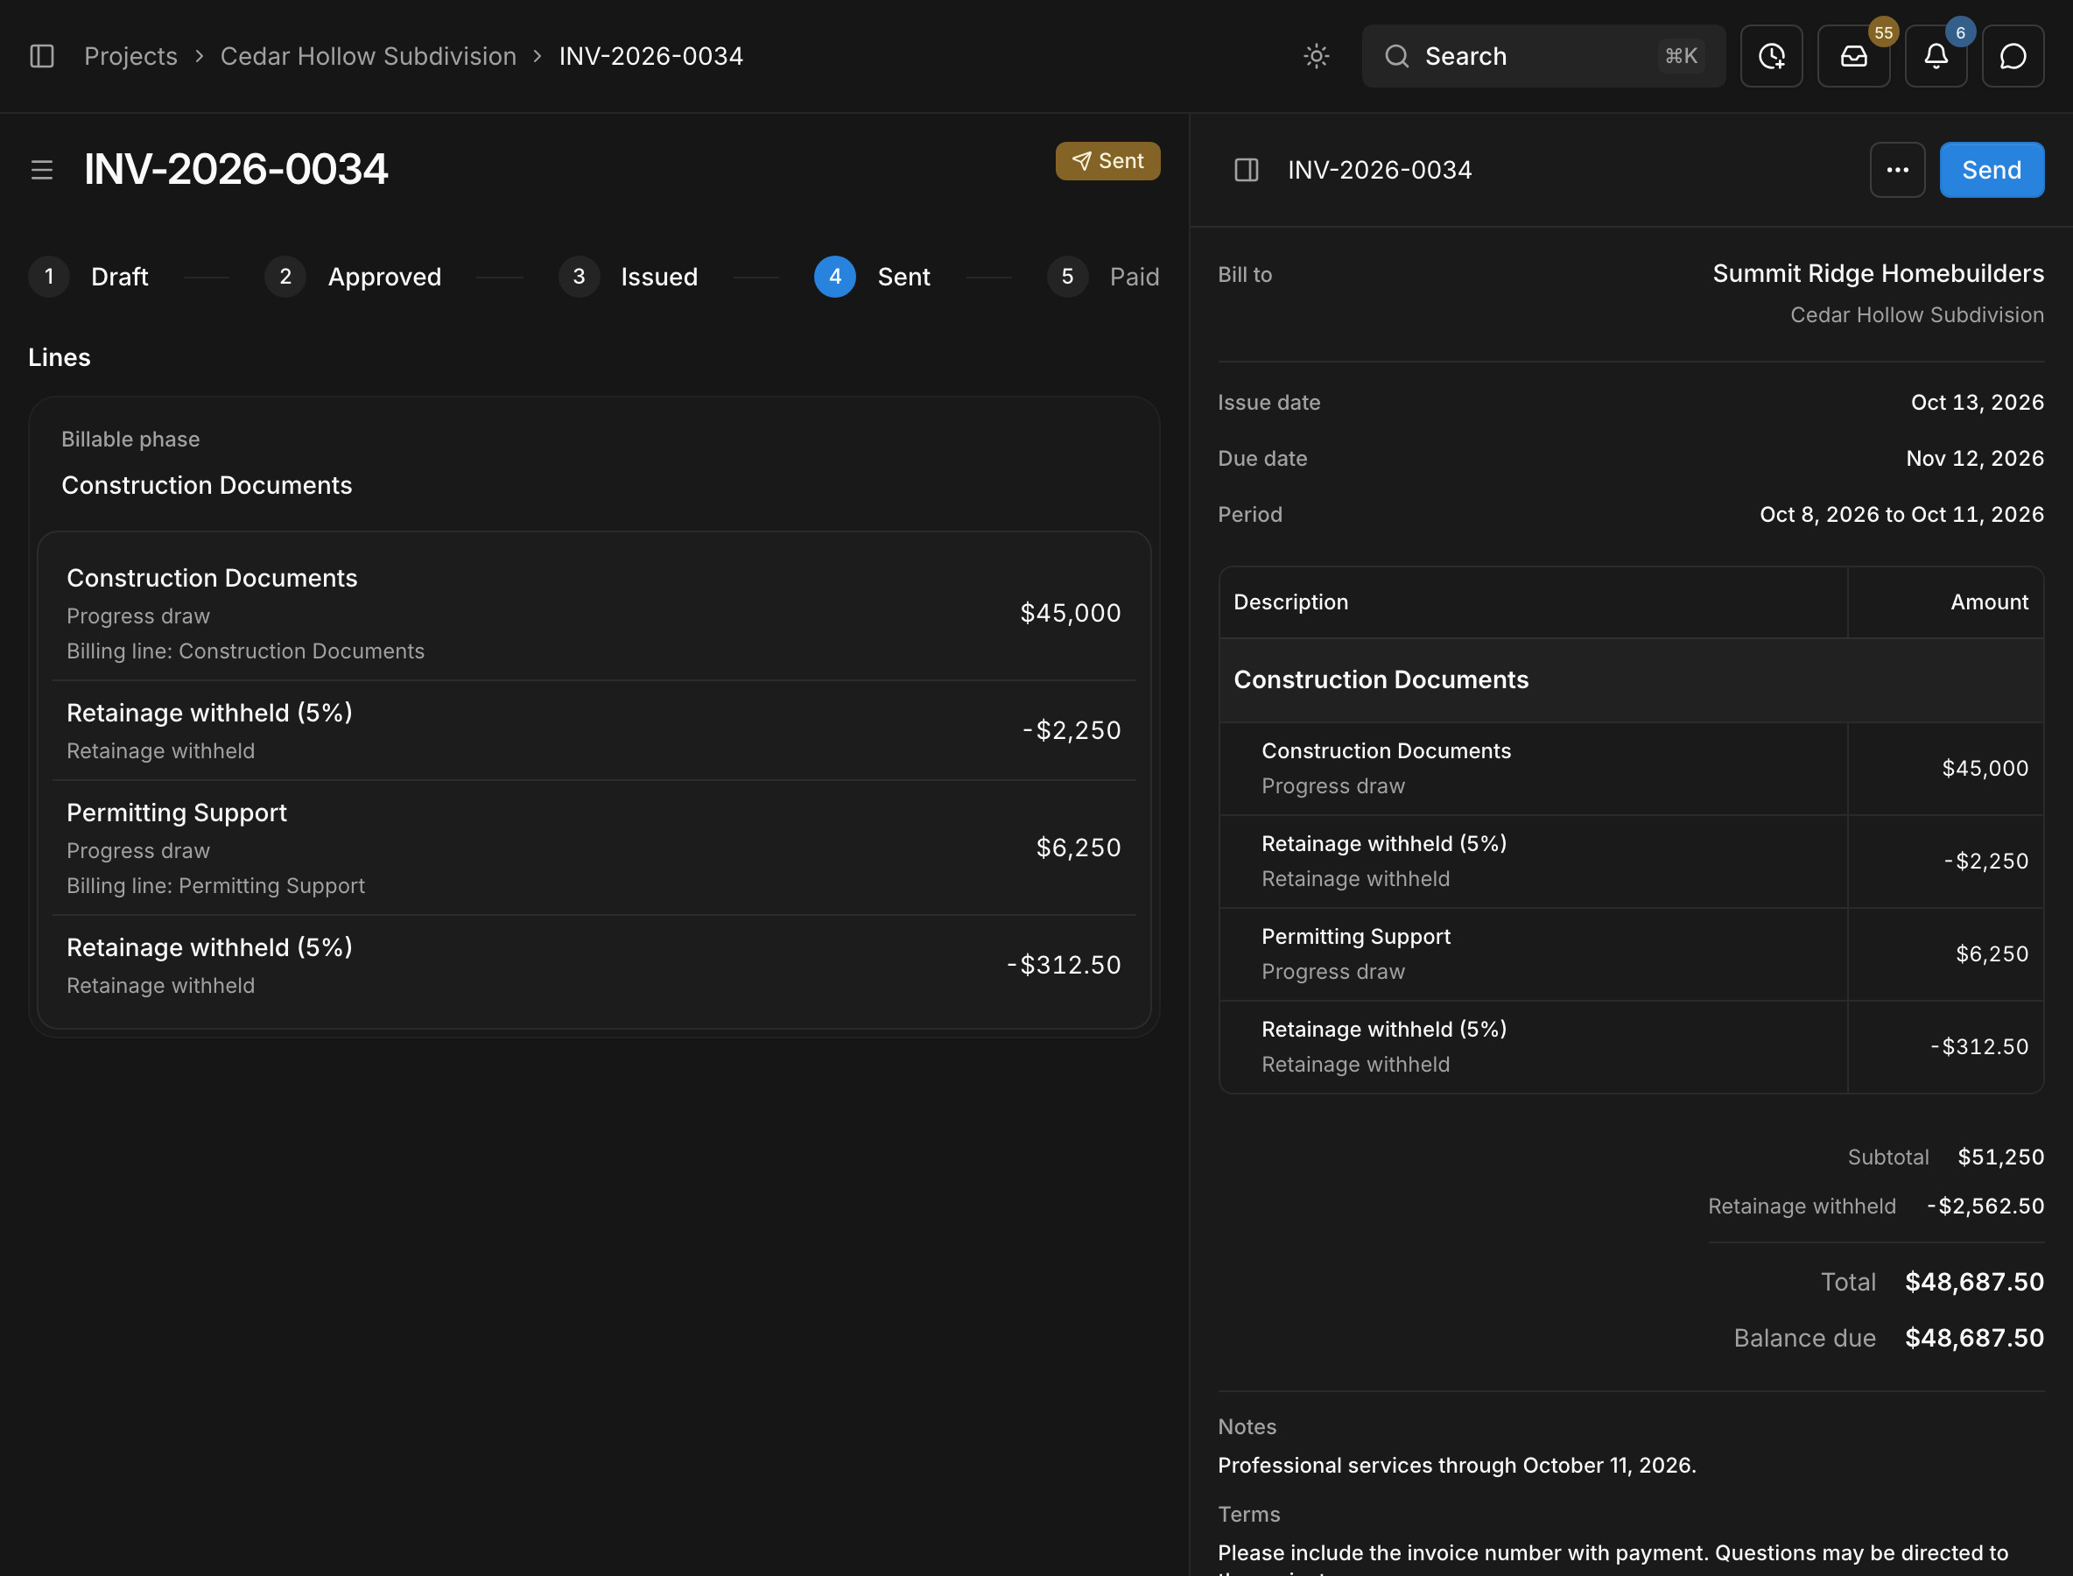
Task: Click the blue Send button
Action: click(1992, 170)
